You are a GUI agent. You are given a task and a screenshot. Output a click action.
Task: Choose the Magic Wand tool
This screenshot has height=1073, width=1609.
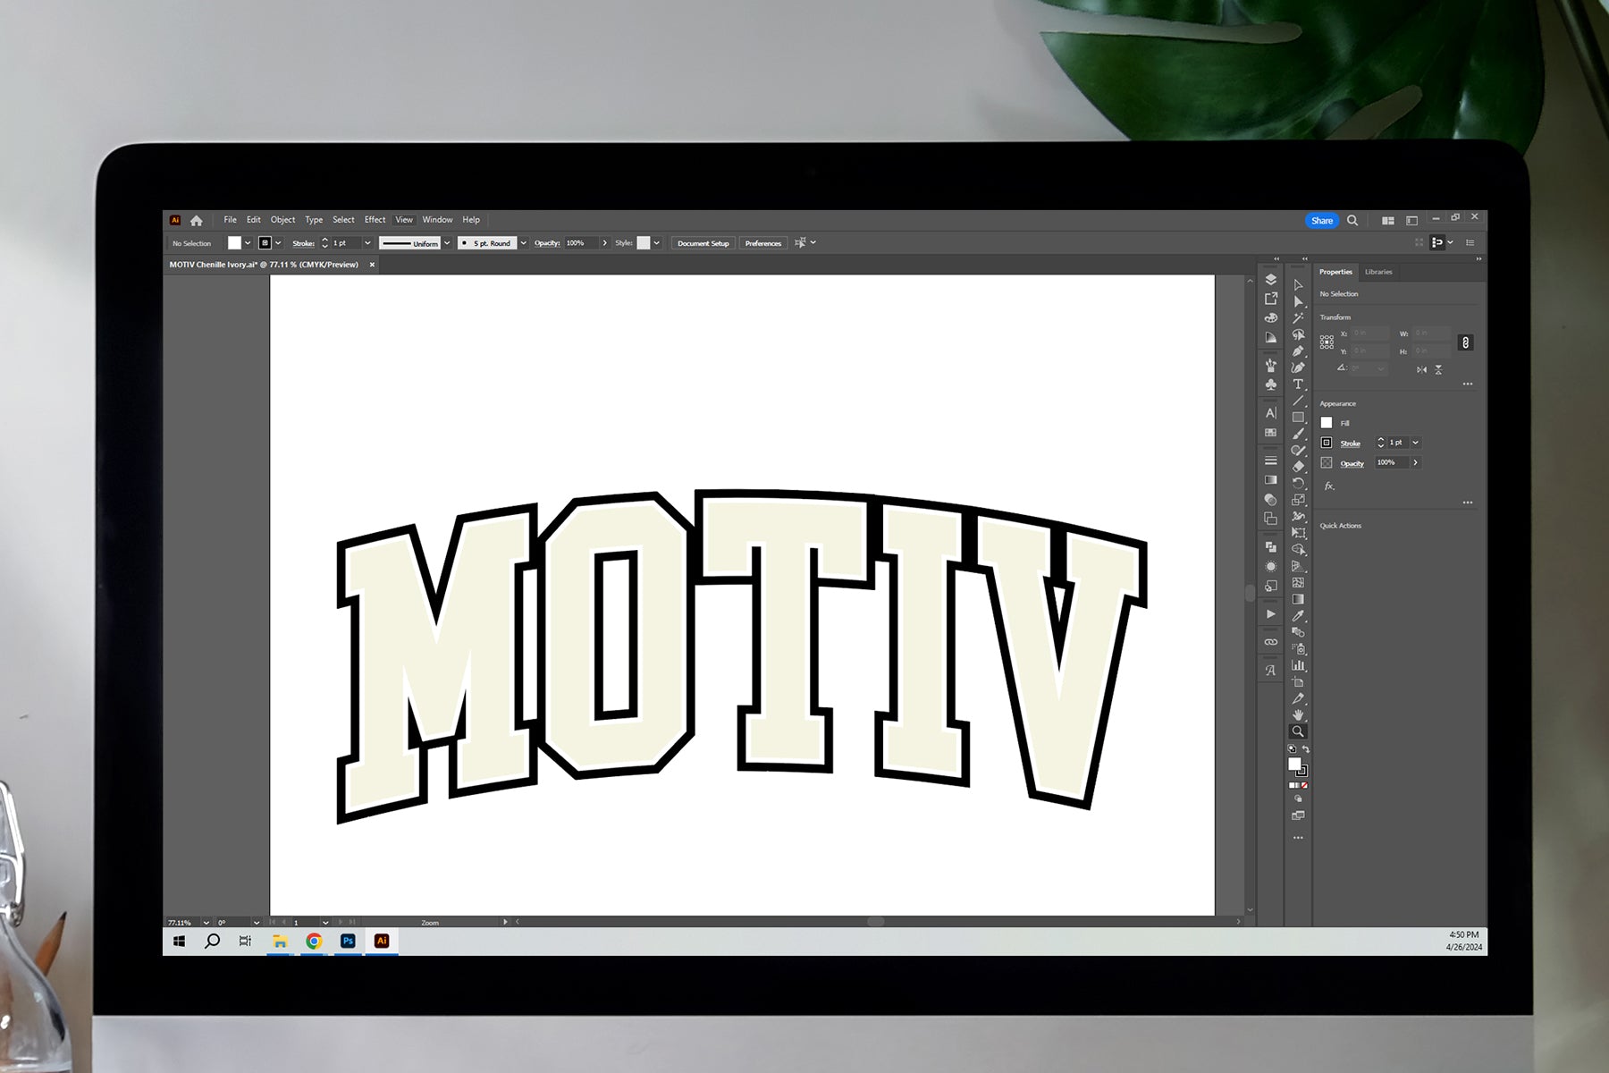point(1298,318)
